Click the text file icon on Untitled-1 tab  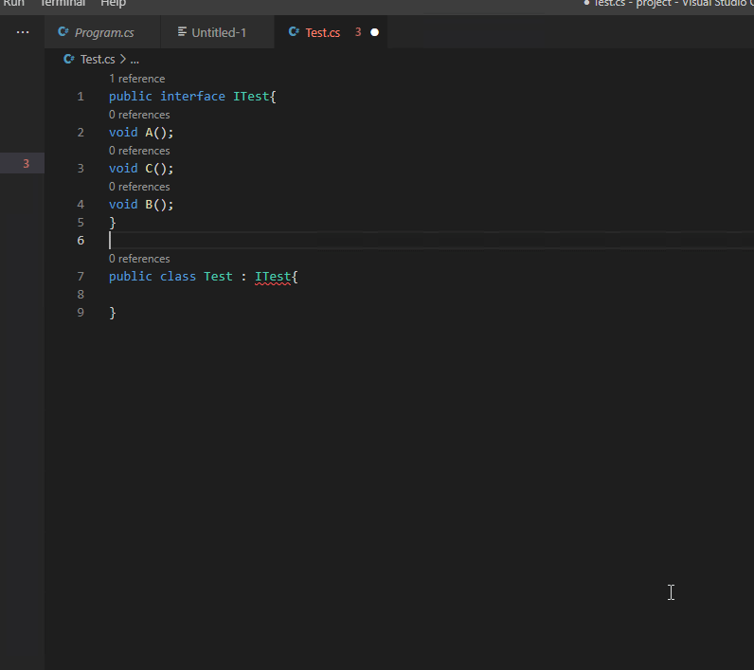(182, 31)
